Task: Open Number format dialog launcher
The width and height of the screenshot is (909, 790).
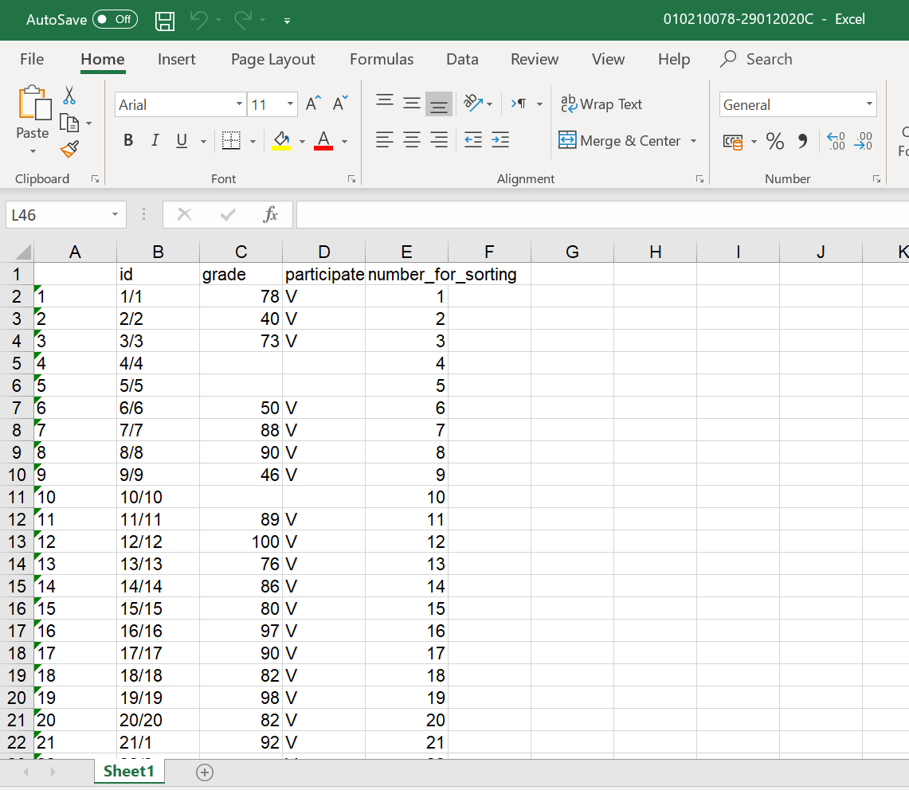Action: tap(876, 179)
